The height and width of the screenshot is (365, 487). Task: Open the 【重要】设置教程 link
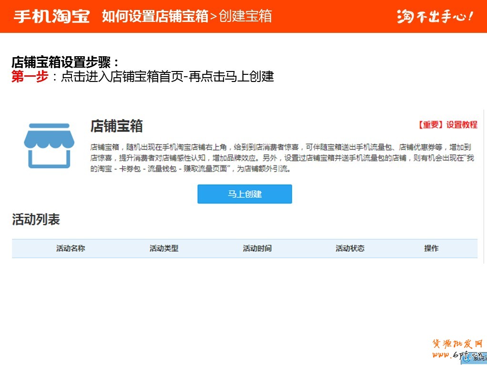(x=447, y=125)
